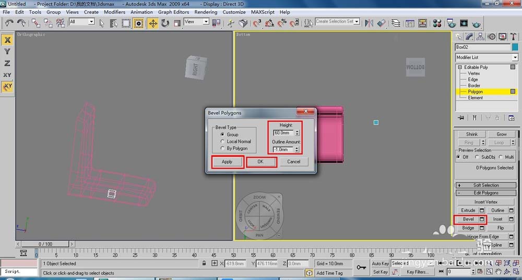Activate the Select and Rotate tool

[x=165, y=23]
